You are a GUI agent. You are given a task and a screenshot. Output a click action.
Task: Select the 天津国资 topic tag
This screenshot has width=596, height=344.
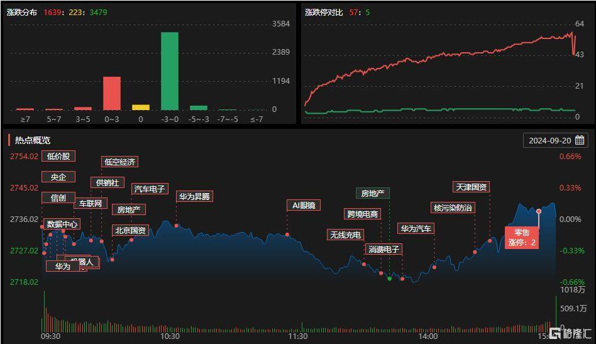tap(471, 187)
